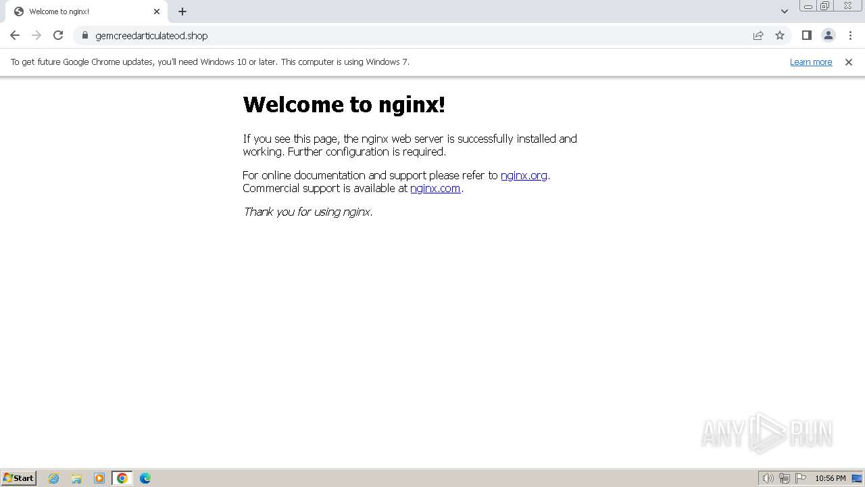Follow the nginx.org link
Viewport: 865px width, 487px height.
pos(524,175)
